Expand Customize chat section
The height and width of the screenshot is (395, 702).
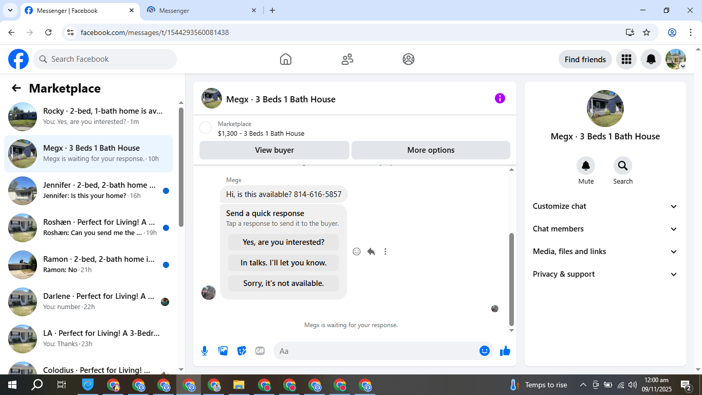[605, 206]
